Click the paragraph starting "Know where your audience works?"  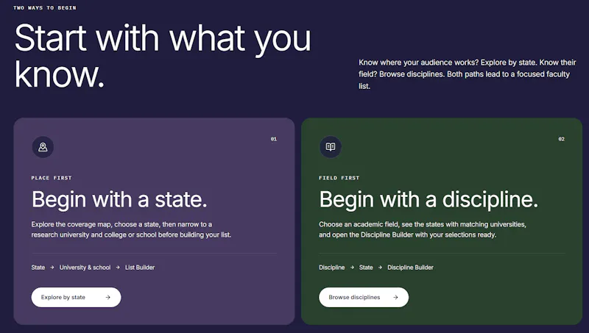coord(468,74)
